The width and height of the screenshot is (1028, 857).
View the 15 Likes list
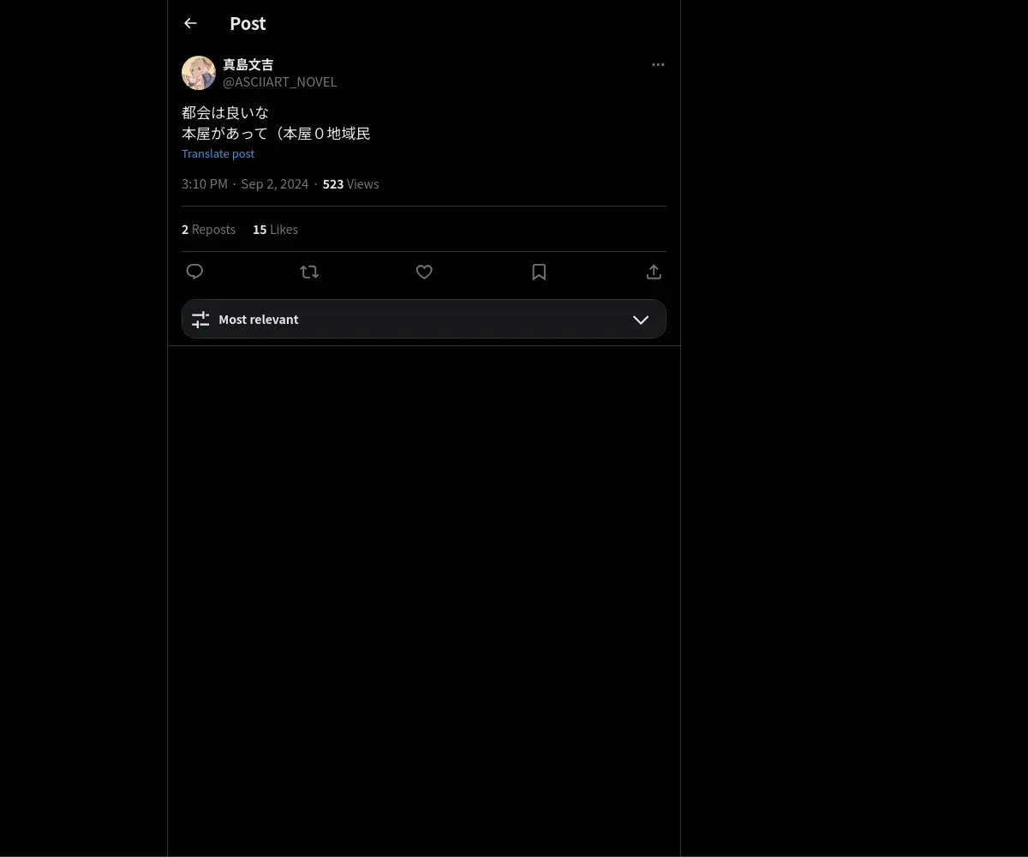pos(275,230)
